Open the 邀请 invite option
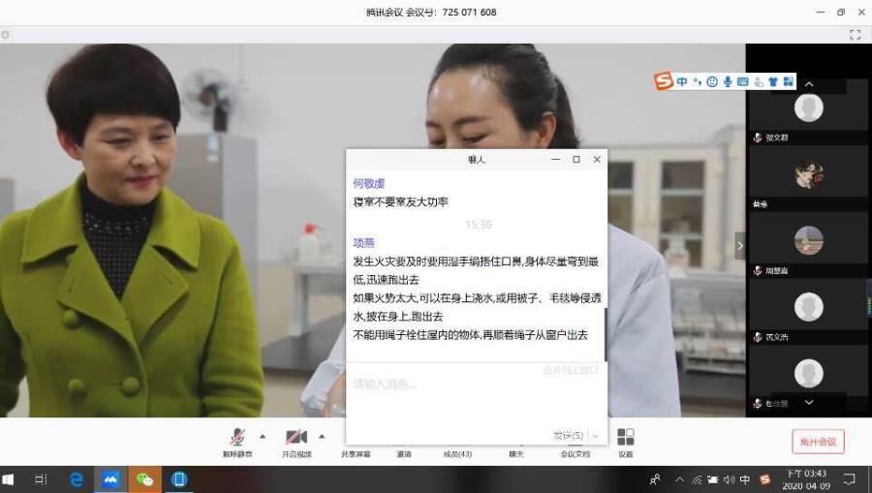 tap(404, 453)
